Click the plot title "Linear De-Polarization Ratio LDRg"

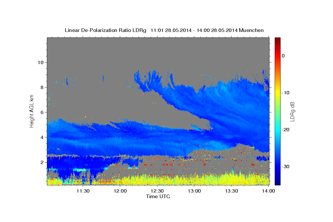click(x=105, y=30)
